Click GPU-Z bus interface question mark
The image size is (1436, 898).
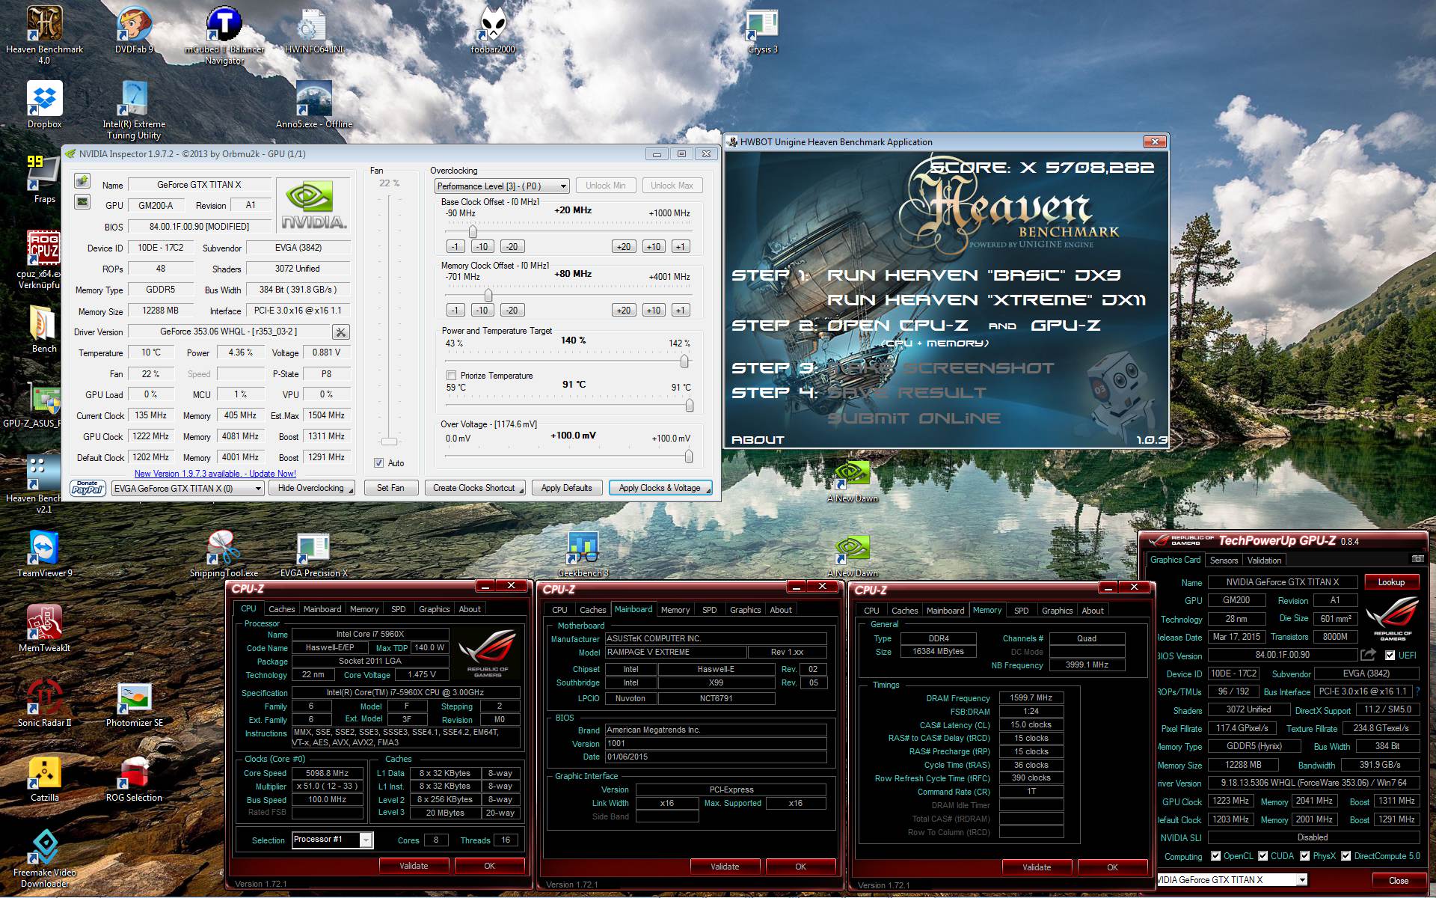[1419, 691]
